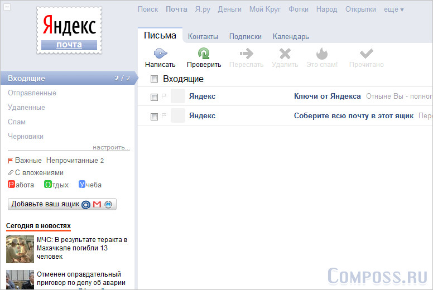
Task: Collapse the left panel with minus button
Action: coord(7,7)
